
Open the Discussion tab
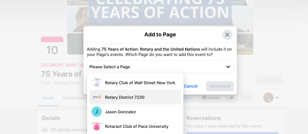(x=74, y=98)
